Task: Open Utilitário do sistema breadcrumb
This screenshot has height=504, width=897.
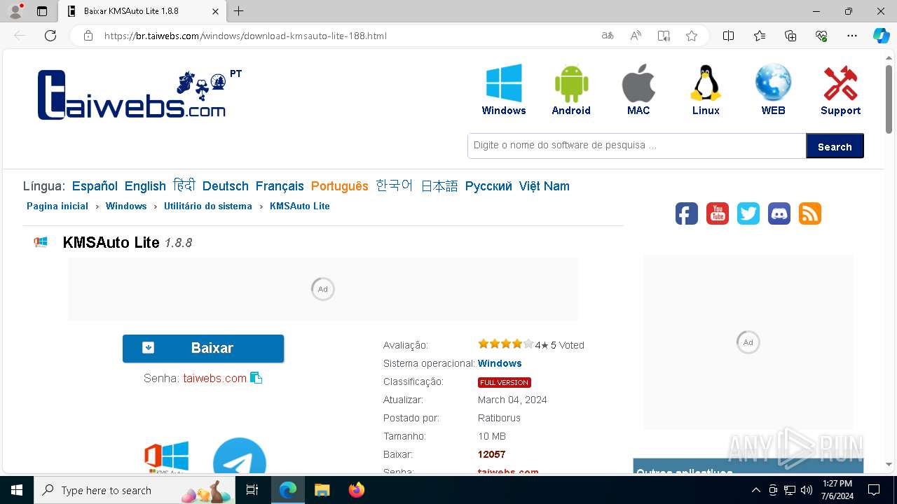Action: [208, 206]
